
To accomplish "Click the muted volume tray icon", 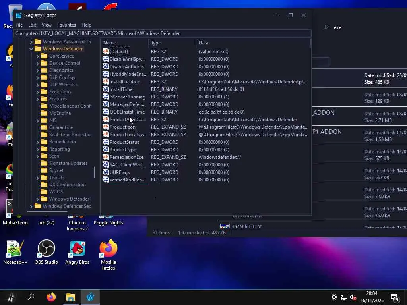I will [x=353, y=297].
